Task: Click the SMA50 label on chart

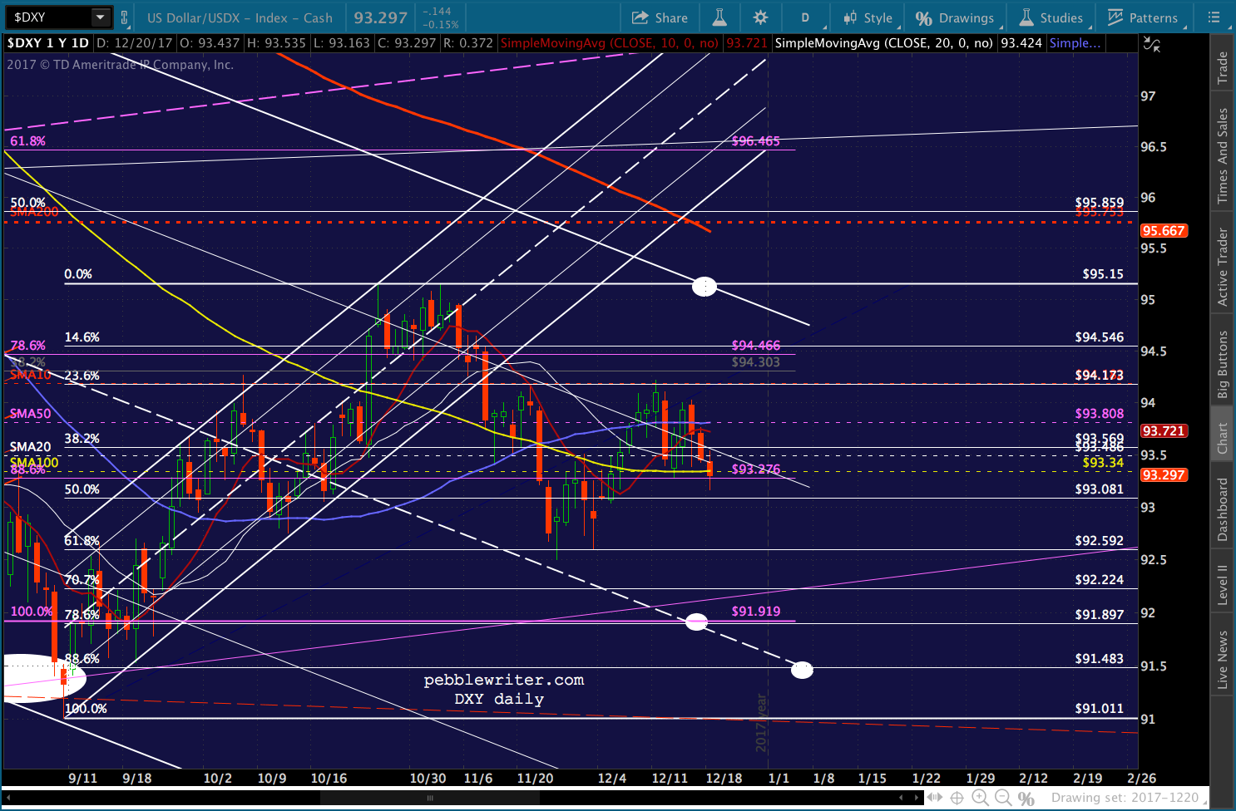Action: coord(30,414)
